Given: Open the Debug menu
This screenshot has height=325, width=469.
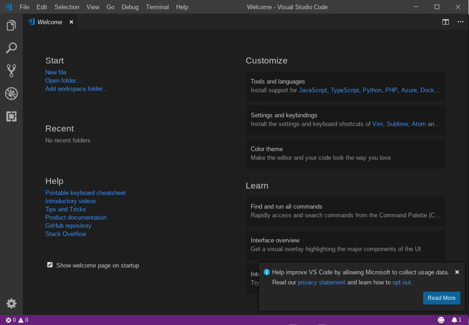Looking at the screenshot, I should 130,7.
